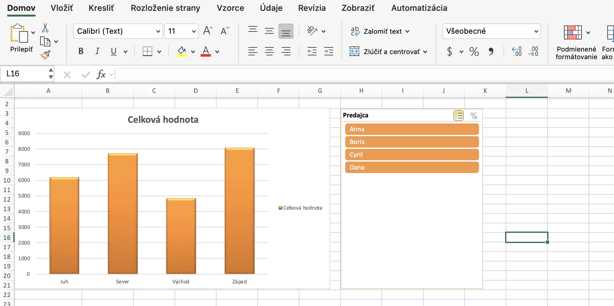Select Anna in Predajca slicer
Viewport: 614px width, 306px height.
(412, 129)
